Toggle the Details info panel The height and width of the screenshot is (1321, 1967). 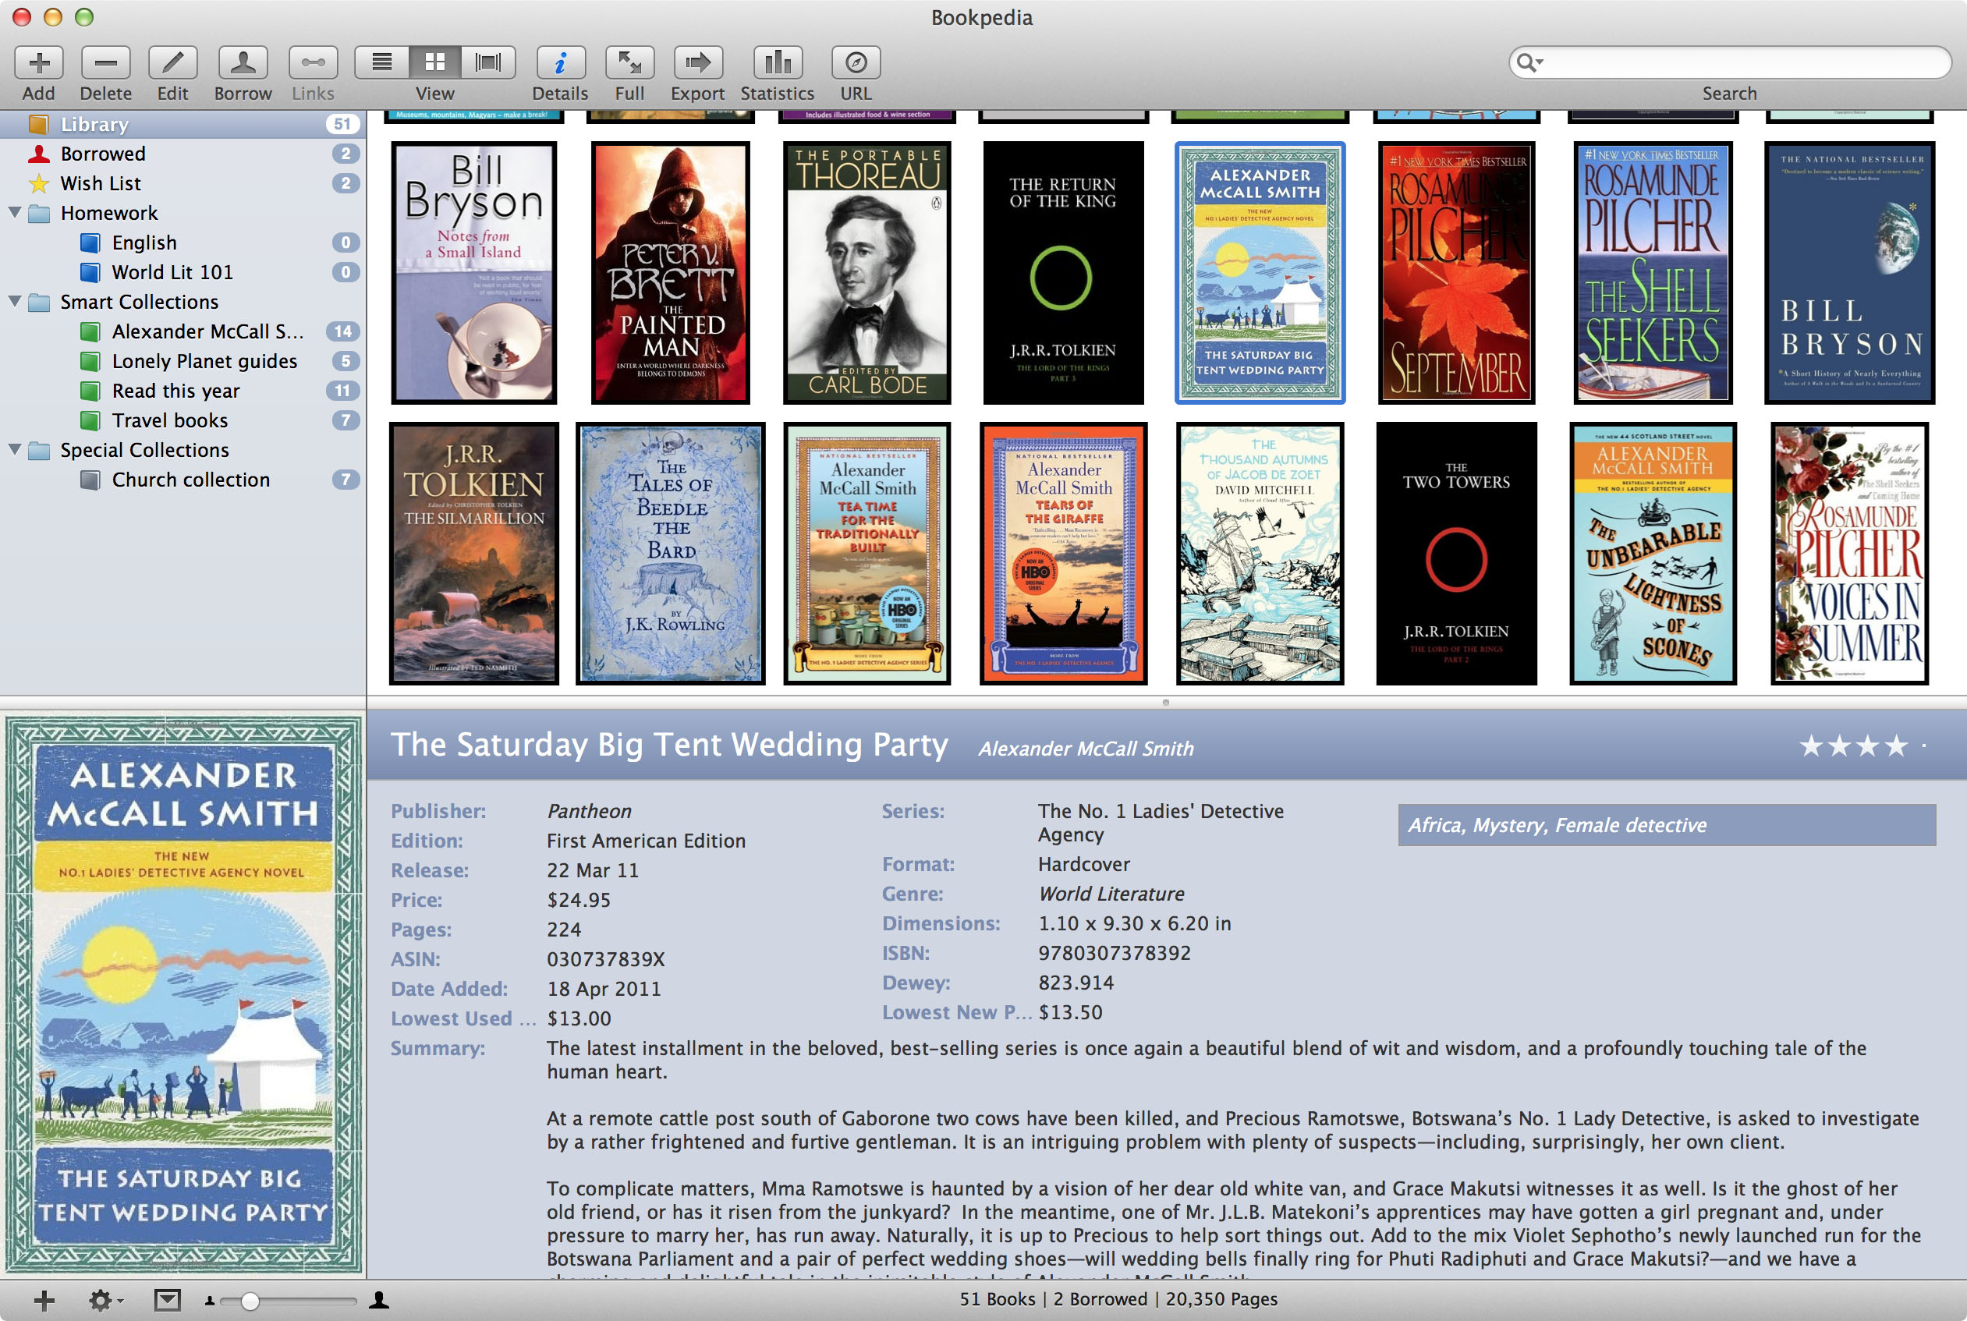(x=560, y=62)
